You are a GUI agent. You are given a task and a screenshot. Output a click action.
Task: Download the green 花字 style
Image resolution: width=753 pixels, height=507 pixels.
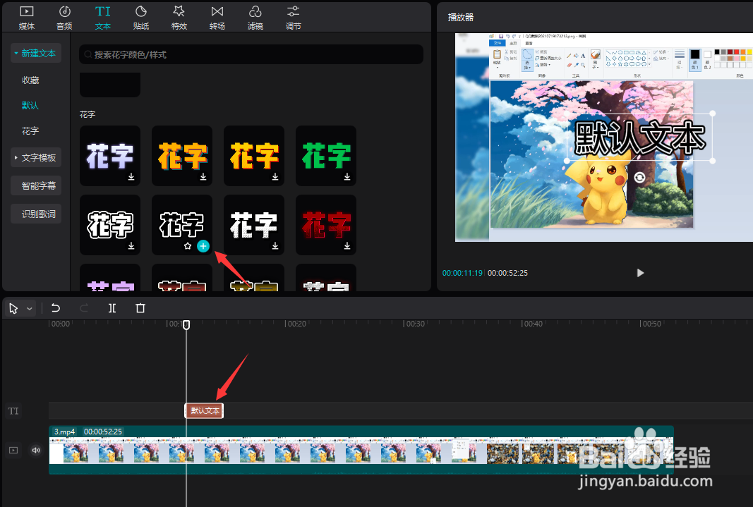click(x=347, y=177)
